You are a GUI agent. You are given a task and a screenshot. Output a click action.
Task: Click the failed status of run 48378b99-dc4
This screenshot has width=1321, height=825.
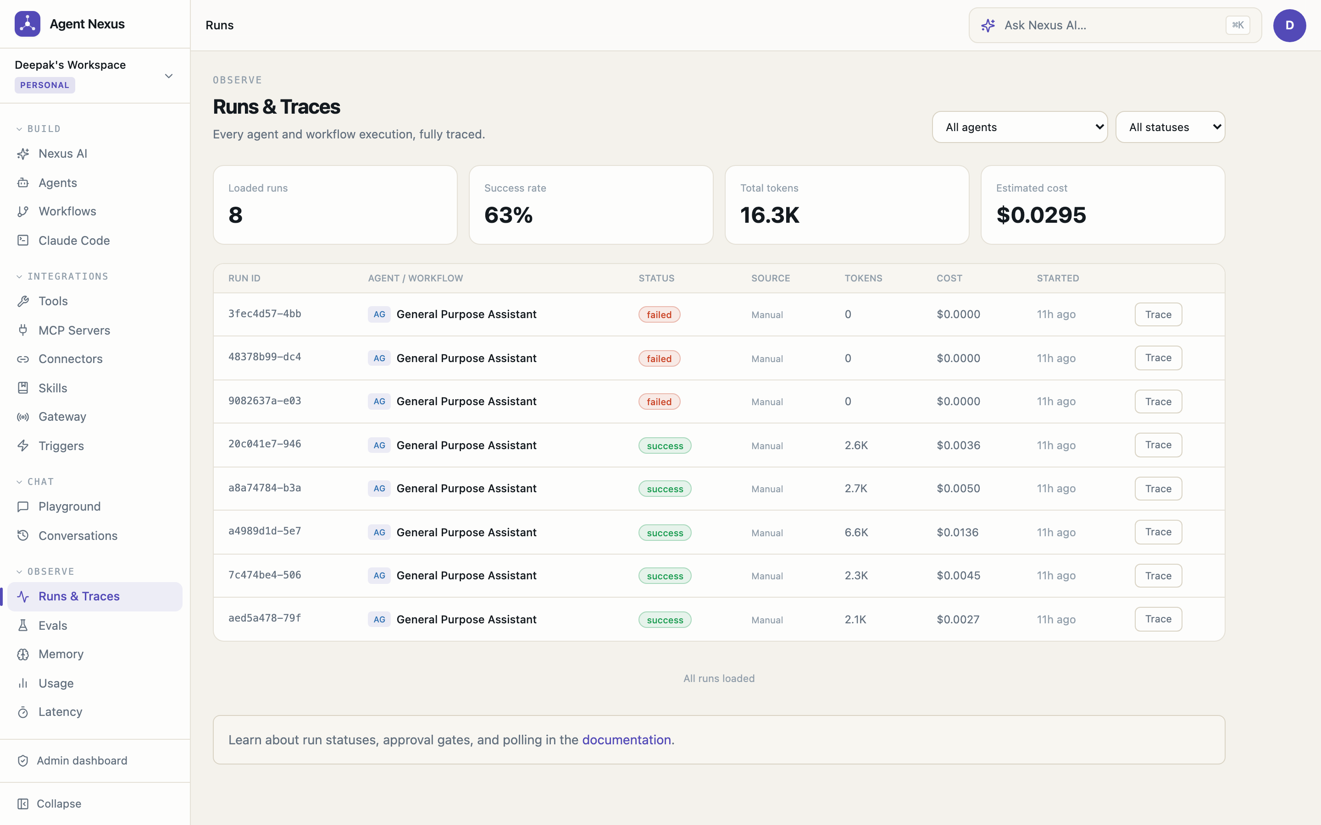click(659, 358)
